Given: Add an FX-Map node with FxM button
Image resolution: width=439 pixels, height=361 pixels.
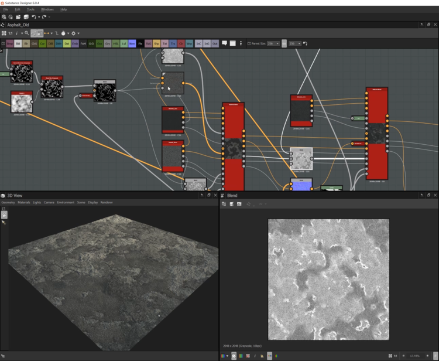Looking at the screenshot, I should [x=83, y=44].
